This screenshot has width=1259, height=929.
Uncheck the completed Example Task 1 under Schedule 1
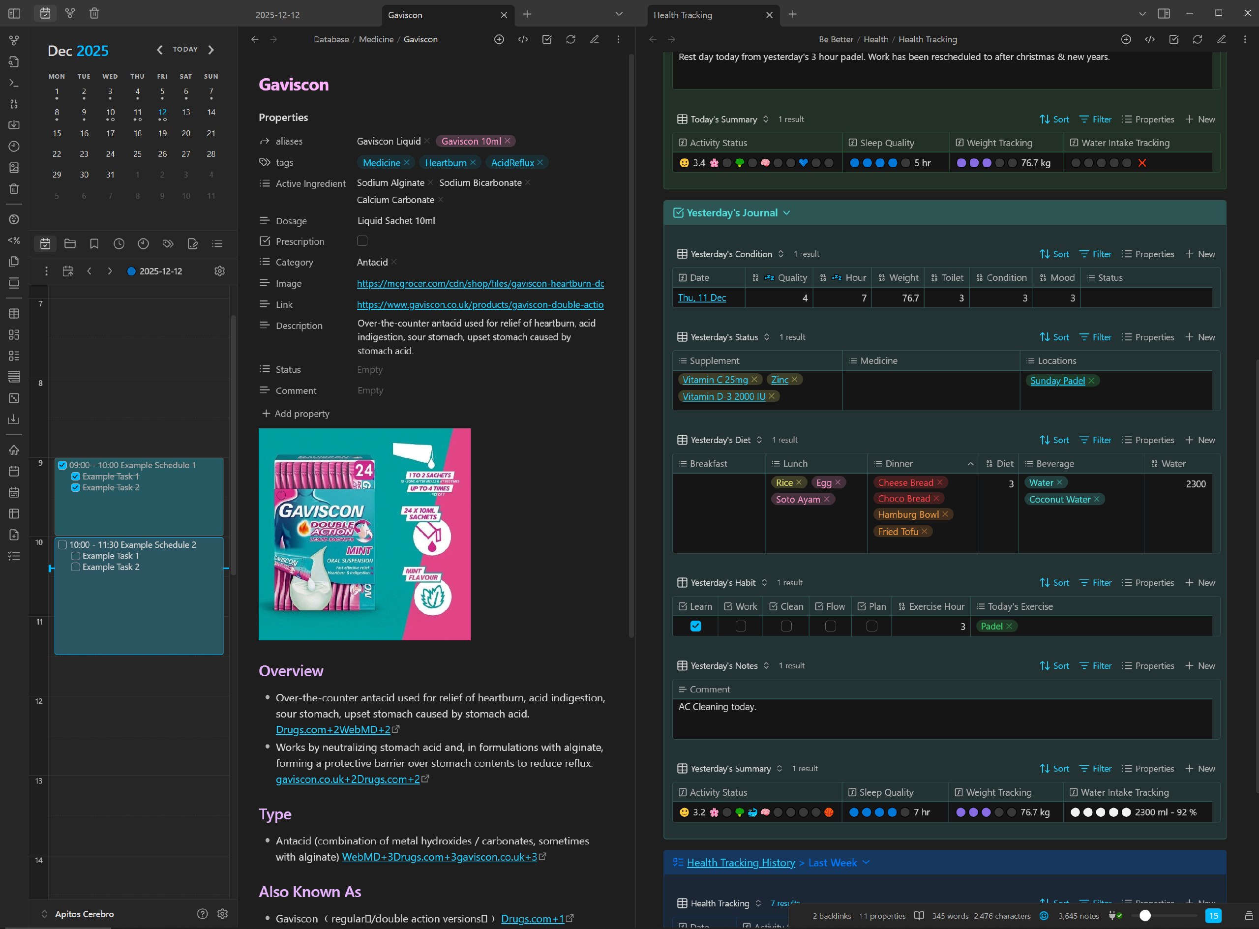(76, 477)
